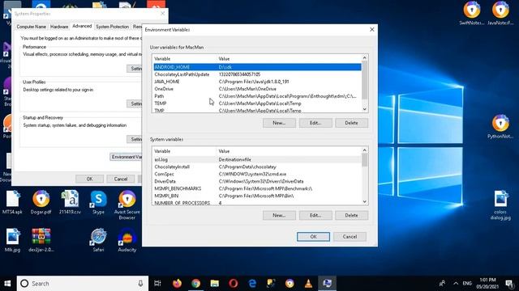
Task: Click OK in System Properties window
Action: pyautogui.click(x=90, y=179)
